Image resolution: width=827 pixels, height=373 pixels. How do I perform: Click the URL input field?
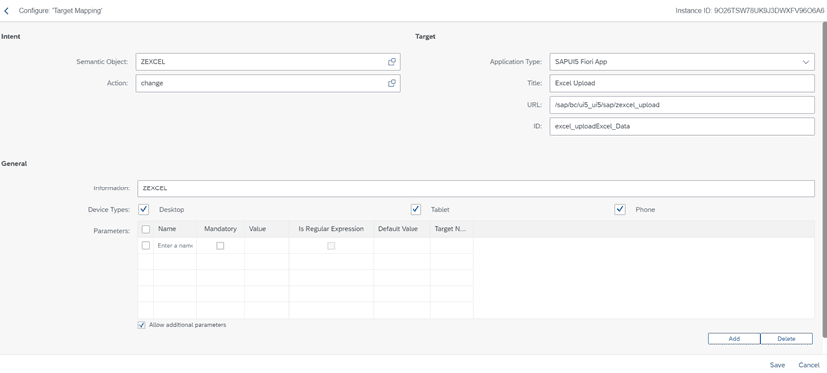point(682,105)
